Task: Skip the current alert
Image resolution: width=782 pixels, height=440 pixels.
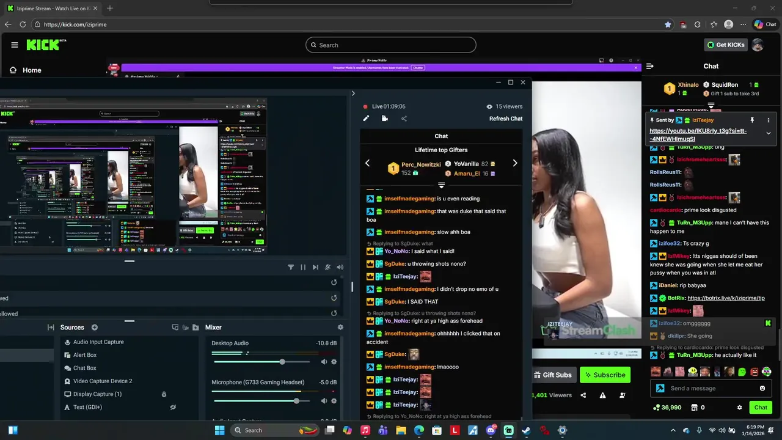Action: [315, 267]
